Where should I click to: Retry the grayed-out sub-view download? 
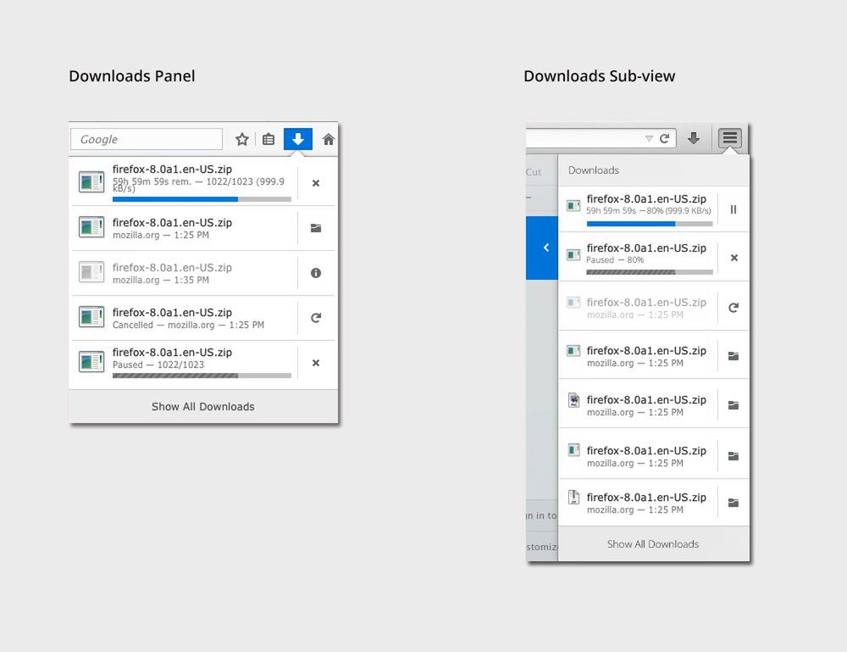pos(734,308)
